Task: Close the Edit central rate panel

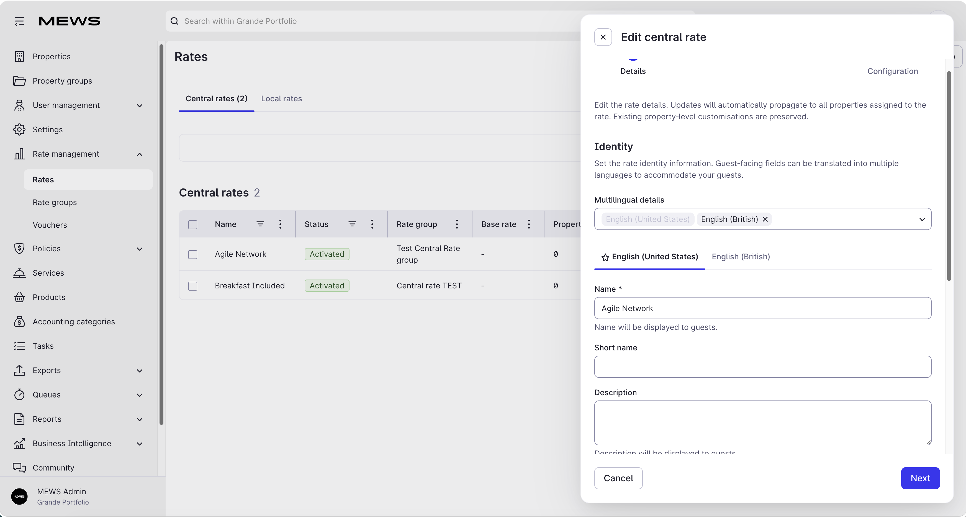Action: click(603, 37)
